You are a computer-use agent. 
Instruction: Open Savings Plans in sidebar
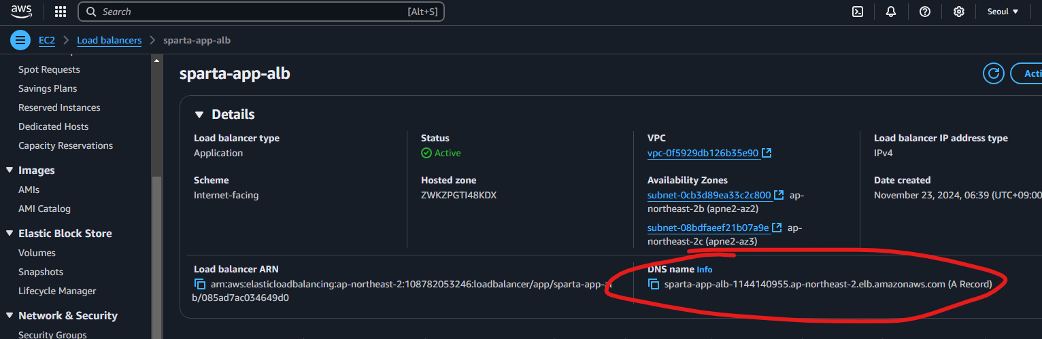pos(48,88)
